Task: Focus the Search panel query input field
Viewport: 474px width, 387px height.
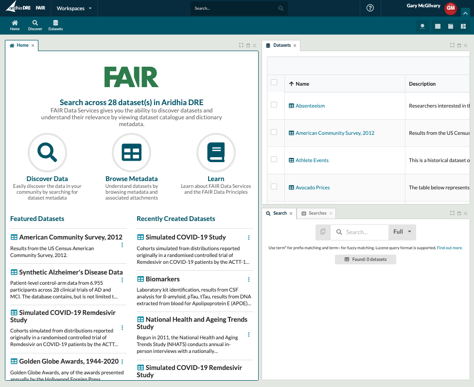Action: click(359, 232)
